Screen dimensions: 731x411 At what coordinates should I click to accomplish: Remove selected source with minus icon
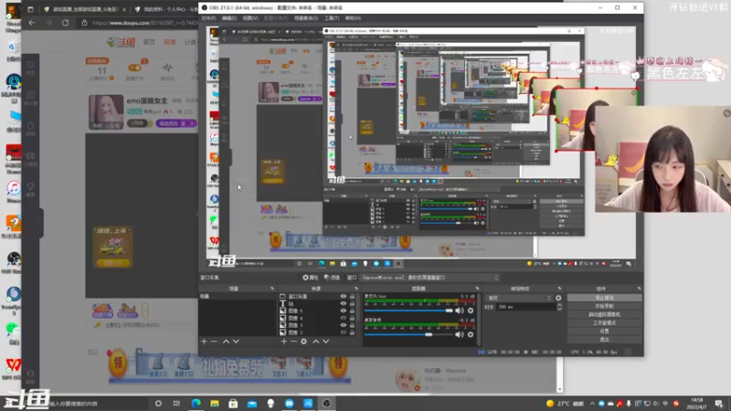tap(293, 342)
